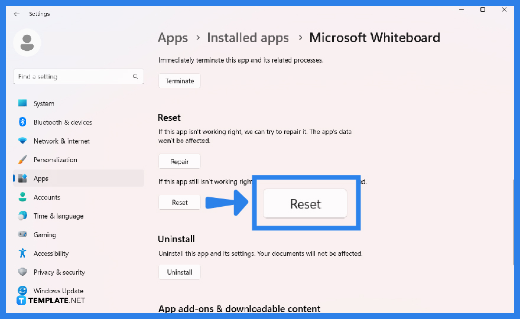Choose Time & language category
The height and width of the screenshot is (319, 520).
[x=79, y=216]
